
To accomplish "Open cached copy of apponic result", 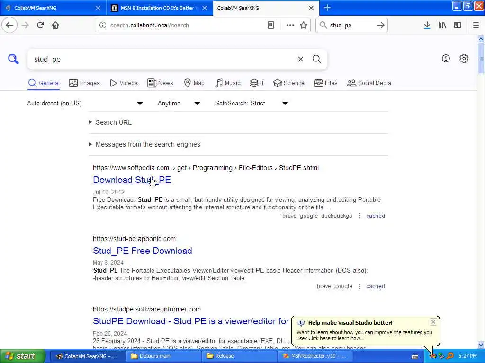I will (376, 286).
